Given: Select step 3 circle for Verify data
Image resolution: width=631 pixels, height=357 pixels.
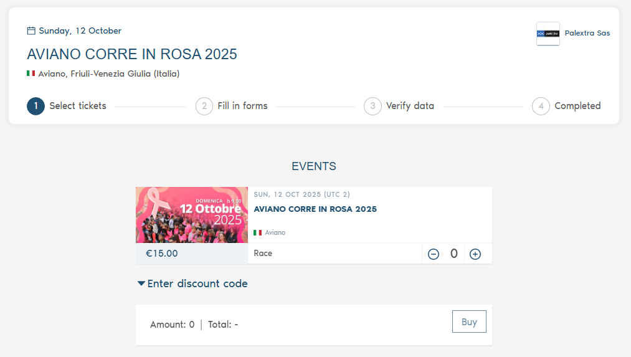Looking at the screenshot, I should 372,106.
